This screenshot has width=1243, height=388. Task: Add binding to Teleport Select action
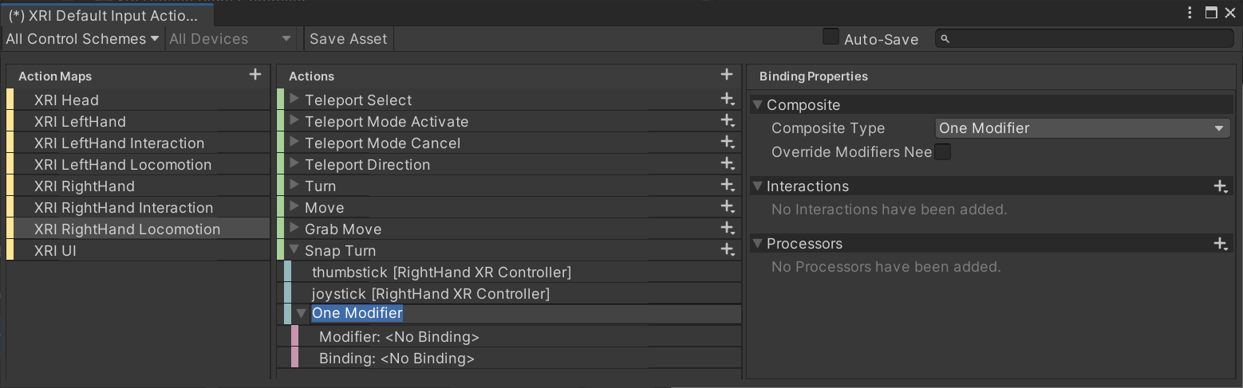point(727,100)
